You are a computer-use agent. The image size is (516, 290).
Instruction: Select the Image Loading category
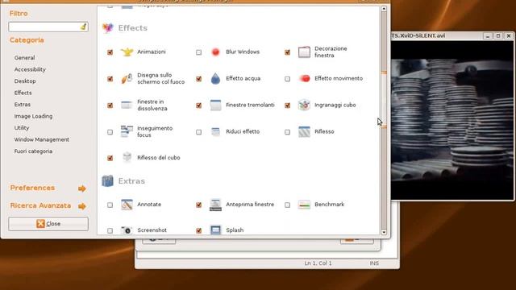tap(33, 116)
